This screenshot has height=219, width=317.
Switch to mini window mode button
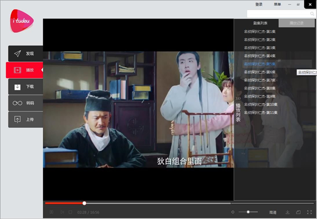(x=298, y=4)
